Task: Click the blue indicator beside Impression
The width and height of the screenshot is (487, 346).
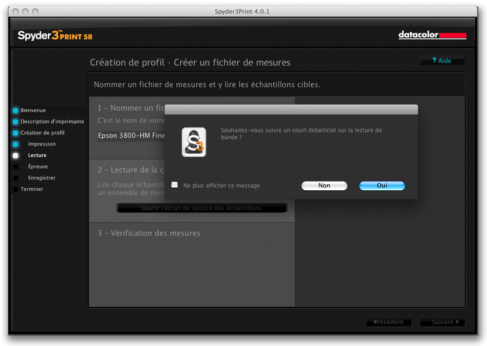Action: (x=16, y=144)
